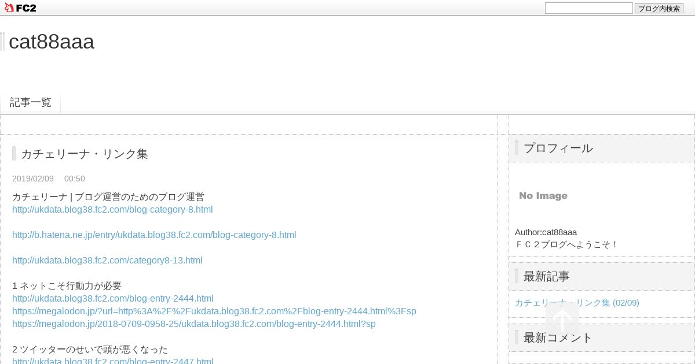
Task: Focus the blog search input field
Action: [x=589, y=8]
